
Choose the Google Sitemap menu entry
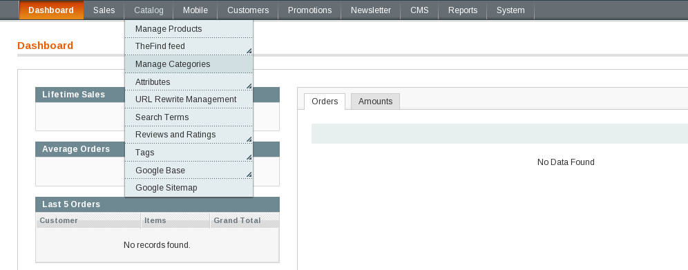(189, 188)
